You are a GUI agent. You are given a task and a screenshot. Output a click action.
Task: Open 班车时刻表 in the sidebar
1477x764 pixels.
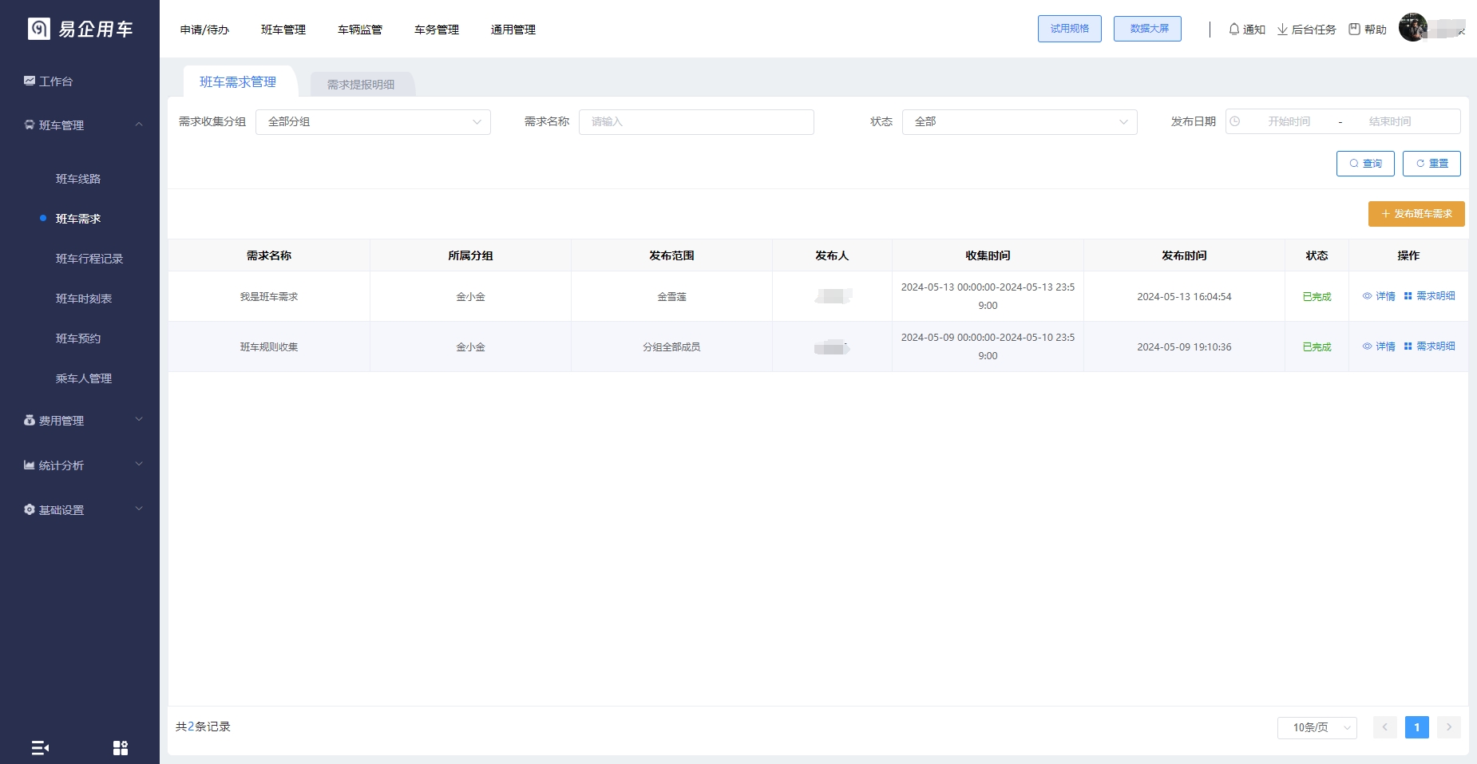point(84,299)
